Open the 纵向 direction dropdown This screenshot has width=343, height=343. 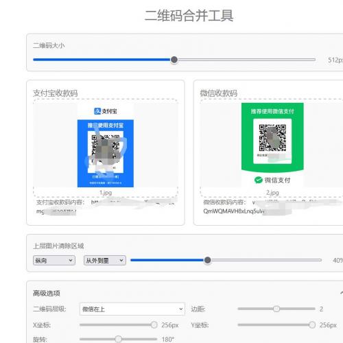[x=54, y=260]
